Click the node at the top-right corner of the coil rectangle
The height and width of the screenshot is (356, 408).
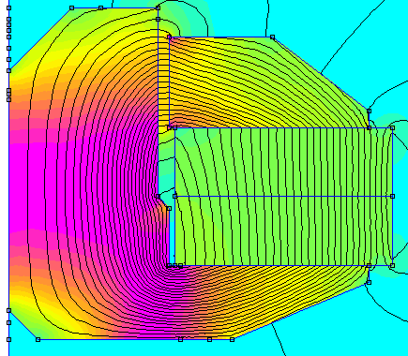[392, 127]
